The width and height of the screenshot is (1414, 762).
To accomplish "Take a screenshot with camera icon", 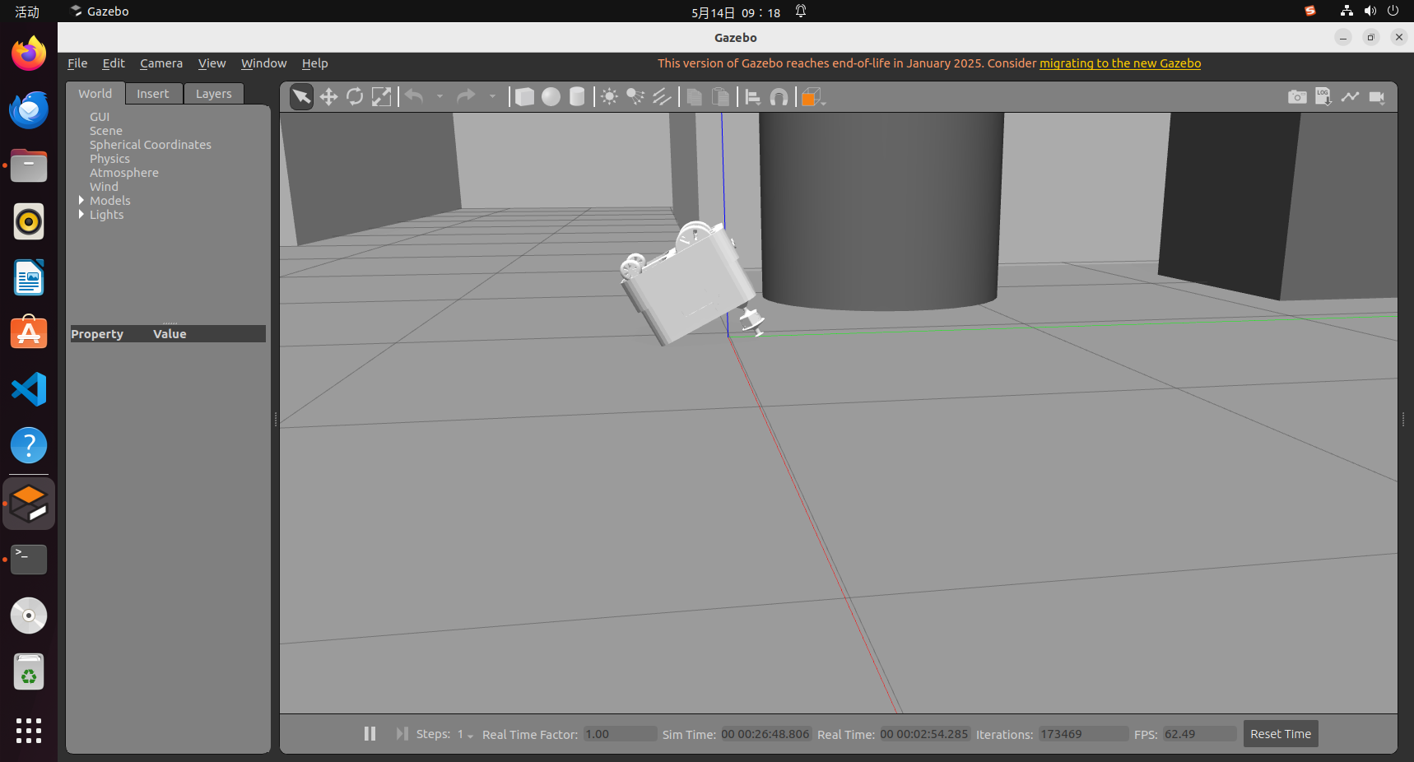I will pyautogui.click(x=1297, y=97).
